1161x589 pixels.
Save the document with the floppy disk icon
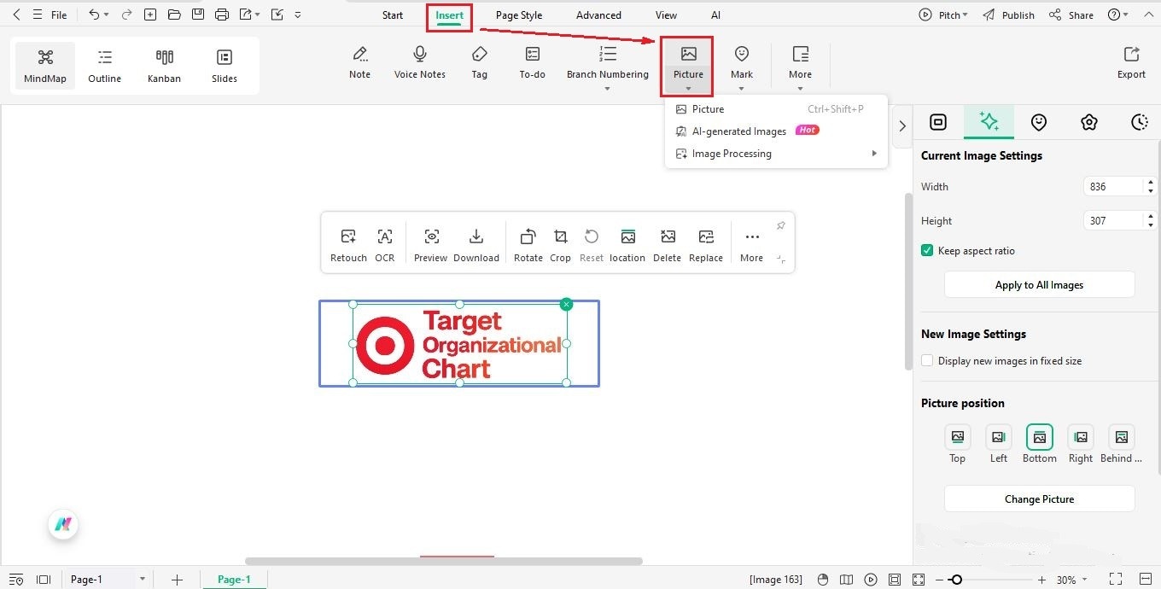tap(198, 15)
